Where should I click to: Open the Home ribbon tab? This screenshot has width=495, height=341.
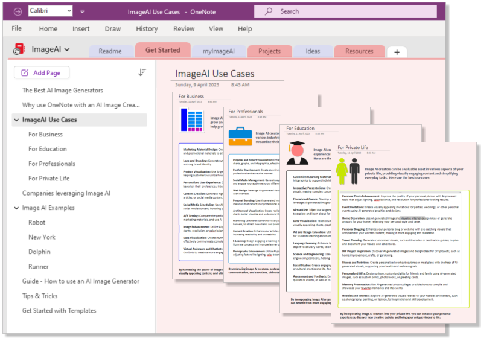(48, 29)
